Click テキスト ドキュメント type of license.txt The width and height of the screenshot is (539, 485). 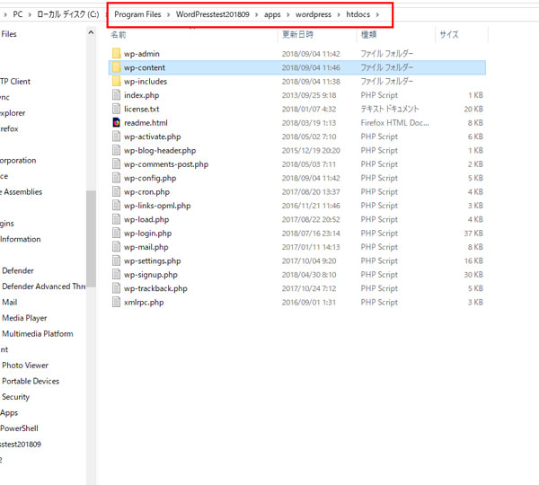click(x=390, y=109)
